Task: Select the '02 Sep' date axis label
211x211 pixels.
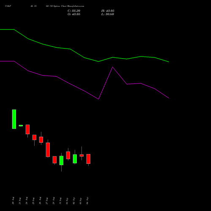Action: click(74, 201)
